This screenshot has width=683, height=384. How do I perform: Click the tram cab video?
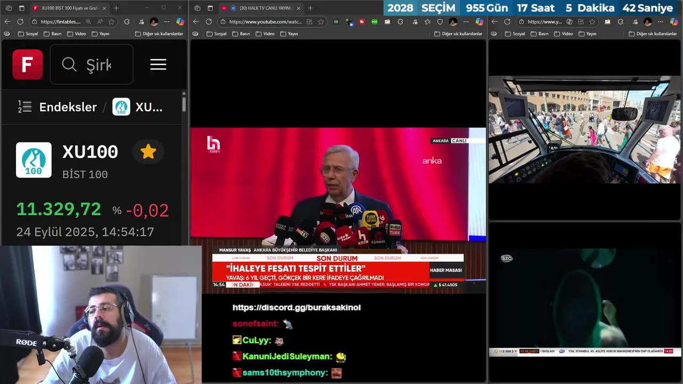pyautogui.click(x=585, y=130)
